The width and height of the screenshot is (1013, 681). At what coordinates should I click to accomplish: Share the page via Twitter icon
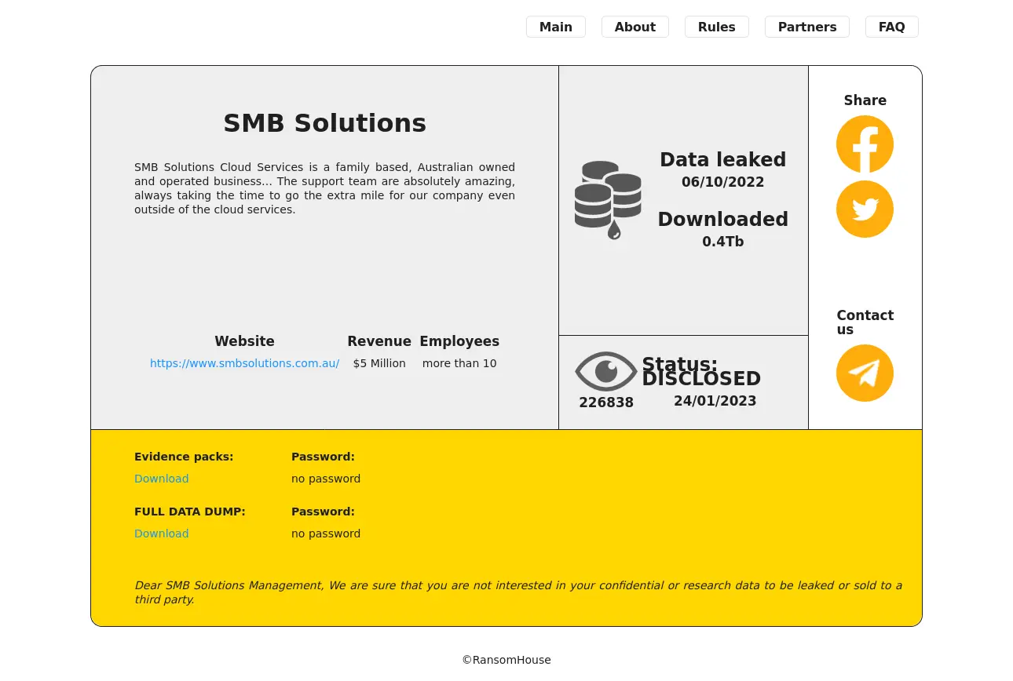865,209
